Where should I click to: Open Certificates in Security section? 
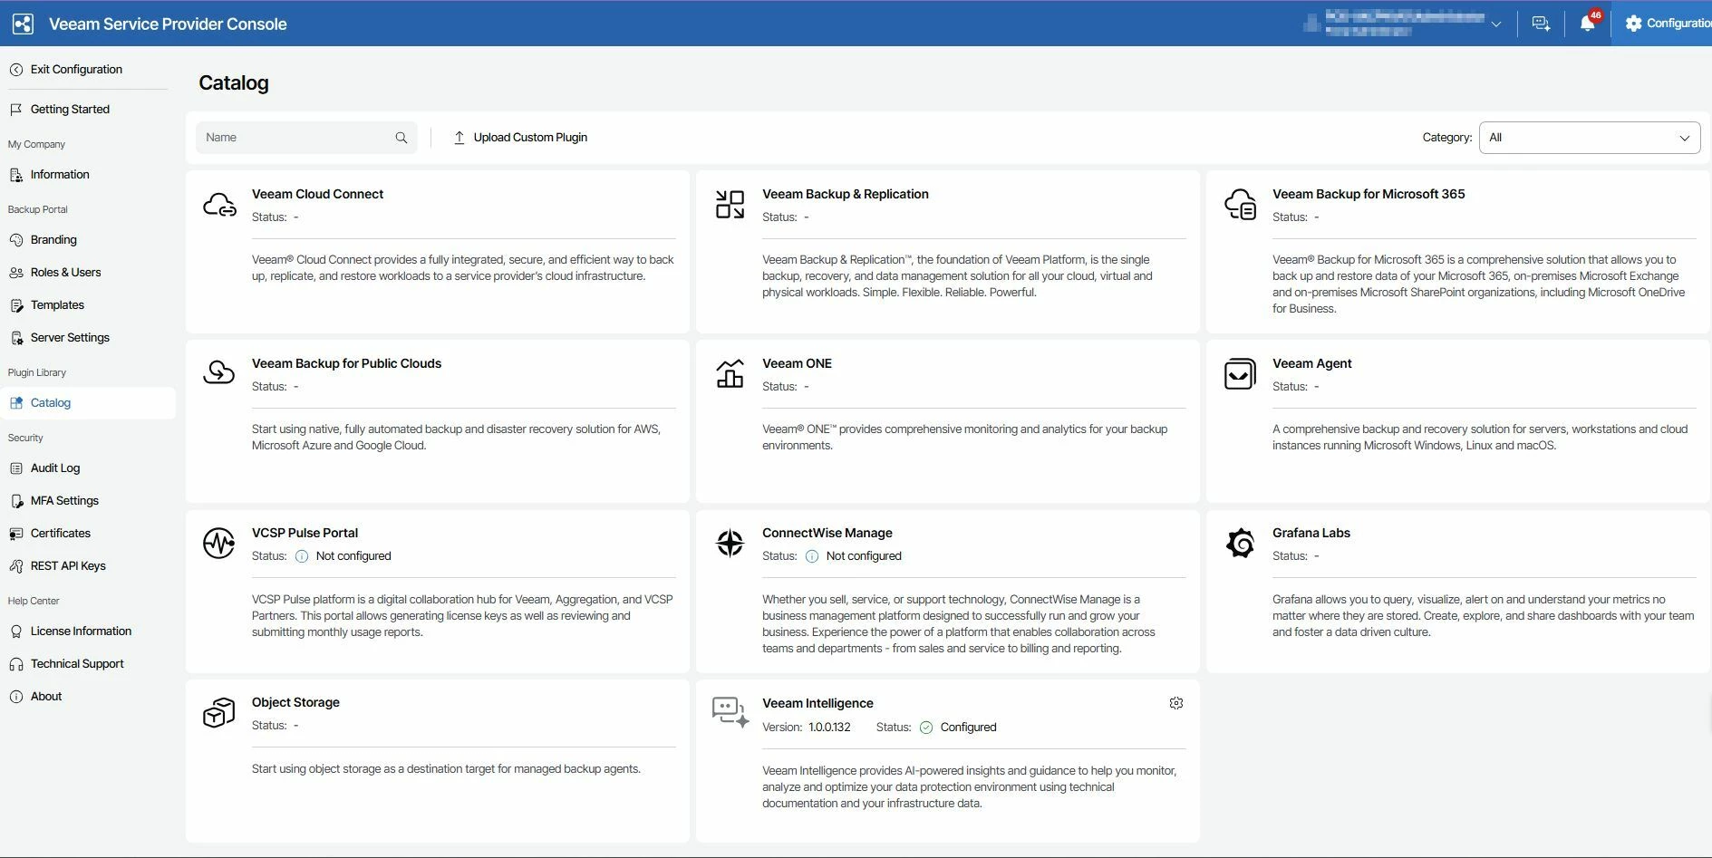click(x=61, y=534)
